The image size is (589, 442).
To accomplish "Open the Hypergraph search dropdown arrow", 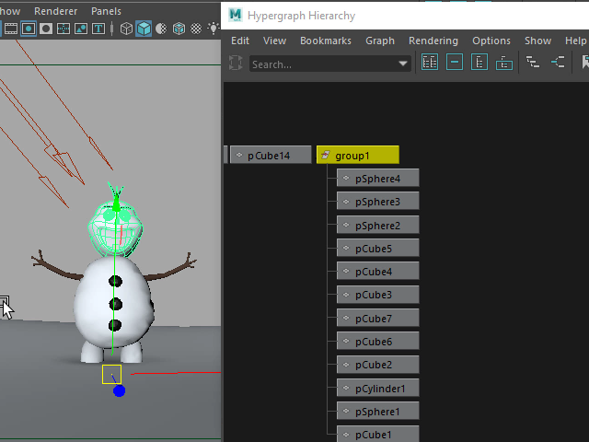I will click(x=403, y=64).
